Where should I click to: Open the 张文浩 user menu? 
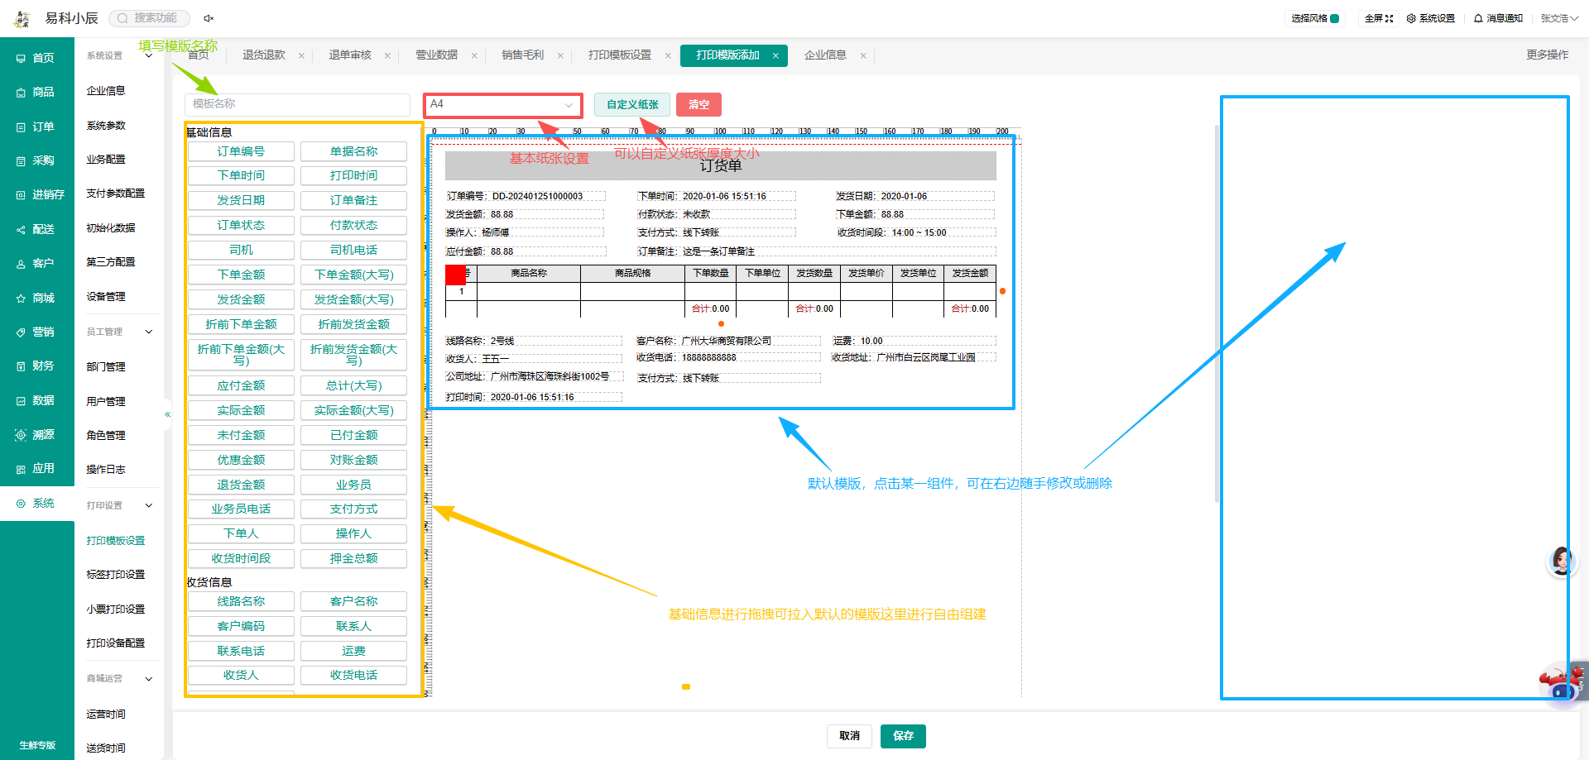(1558, 18)
